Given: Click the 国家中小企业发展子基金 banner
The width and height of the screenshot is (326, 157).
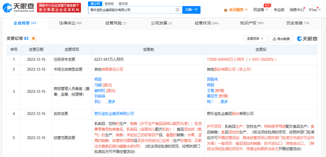Looking at the screenshot, I should point(59,8).
